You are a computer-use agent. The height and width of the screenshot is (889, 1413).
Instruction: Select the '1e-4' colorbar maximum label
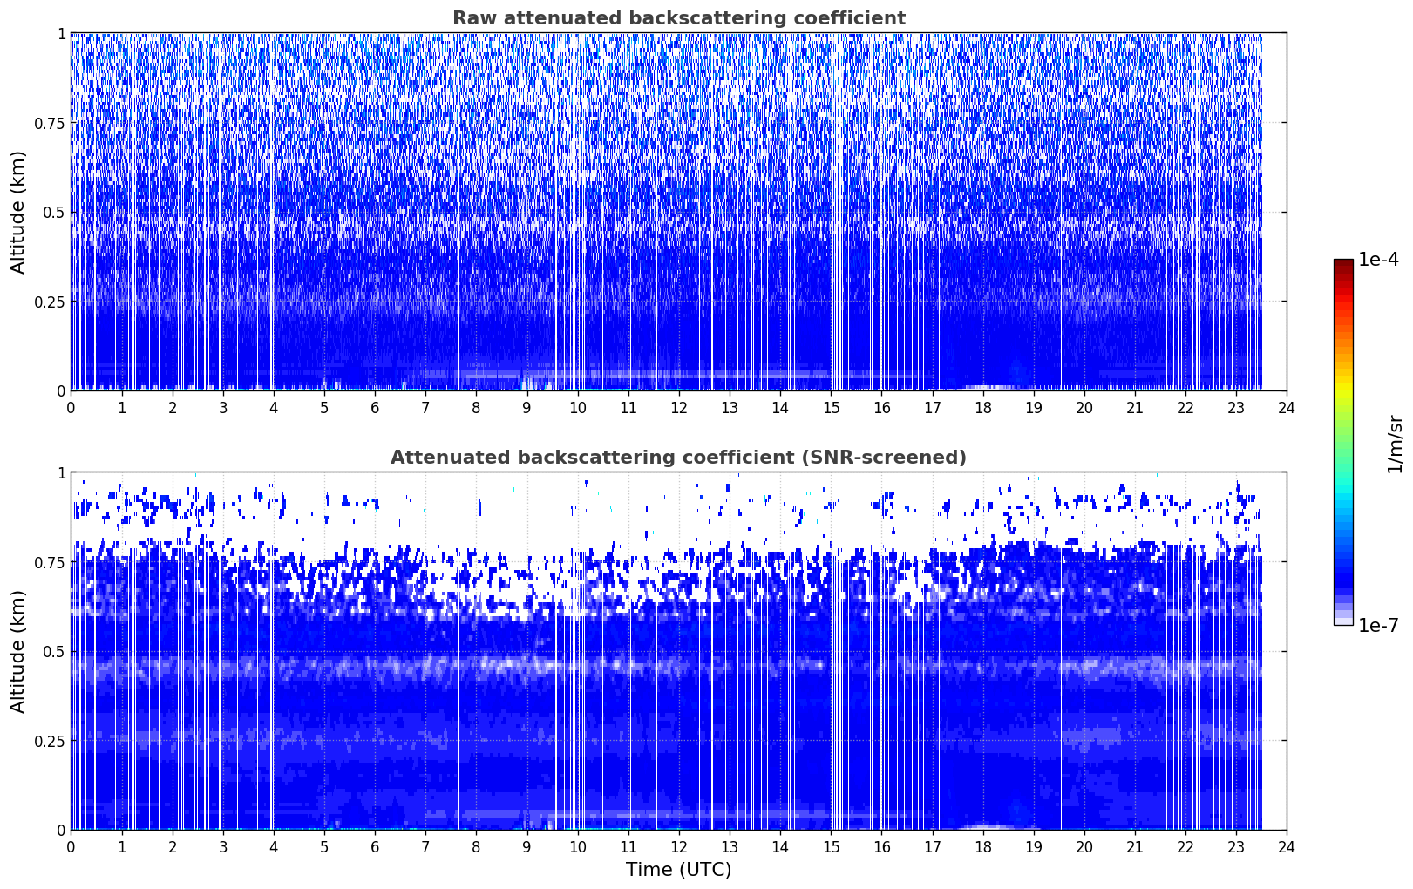[x=1378, y=261]
